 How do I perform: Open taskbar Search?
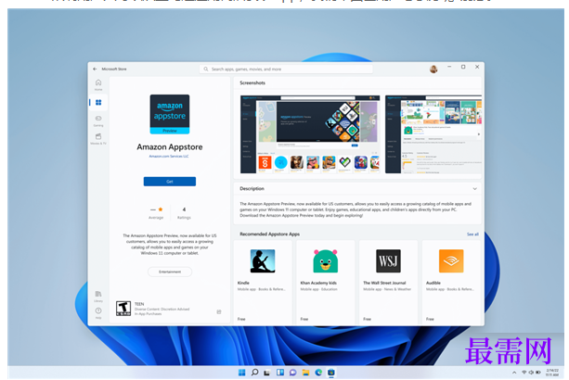[x=254, y=373]
